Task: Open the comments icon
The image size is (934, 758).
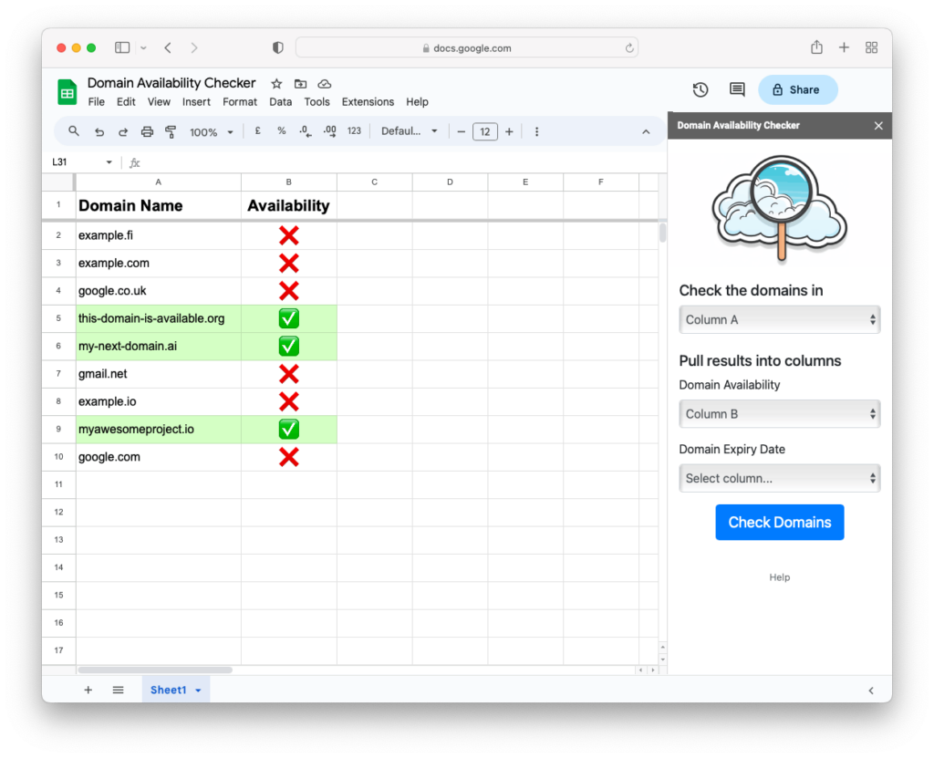Action: (x=737, y=89)
